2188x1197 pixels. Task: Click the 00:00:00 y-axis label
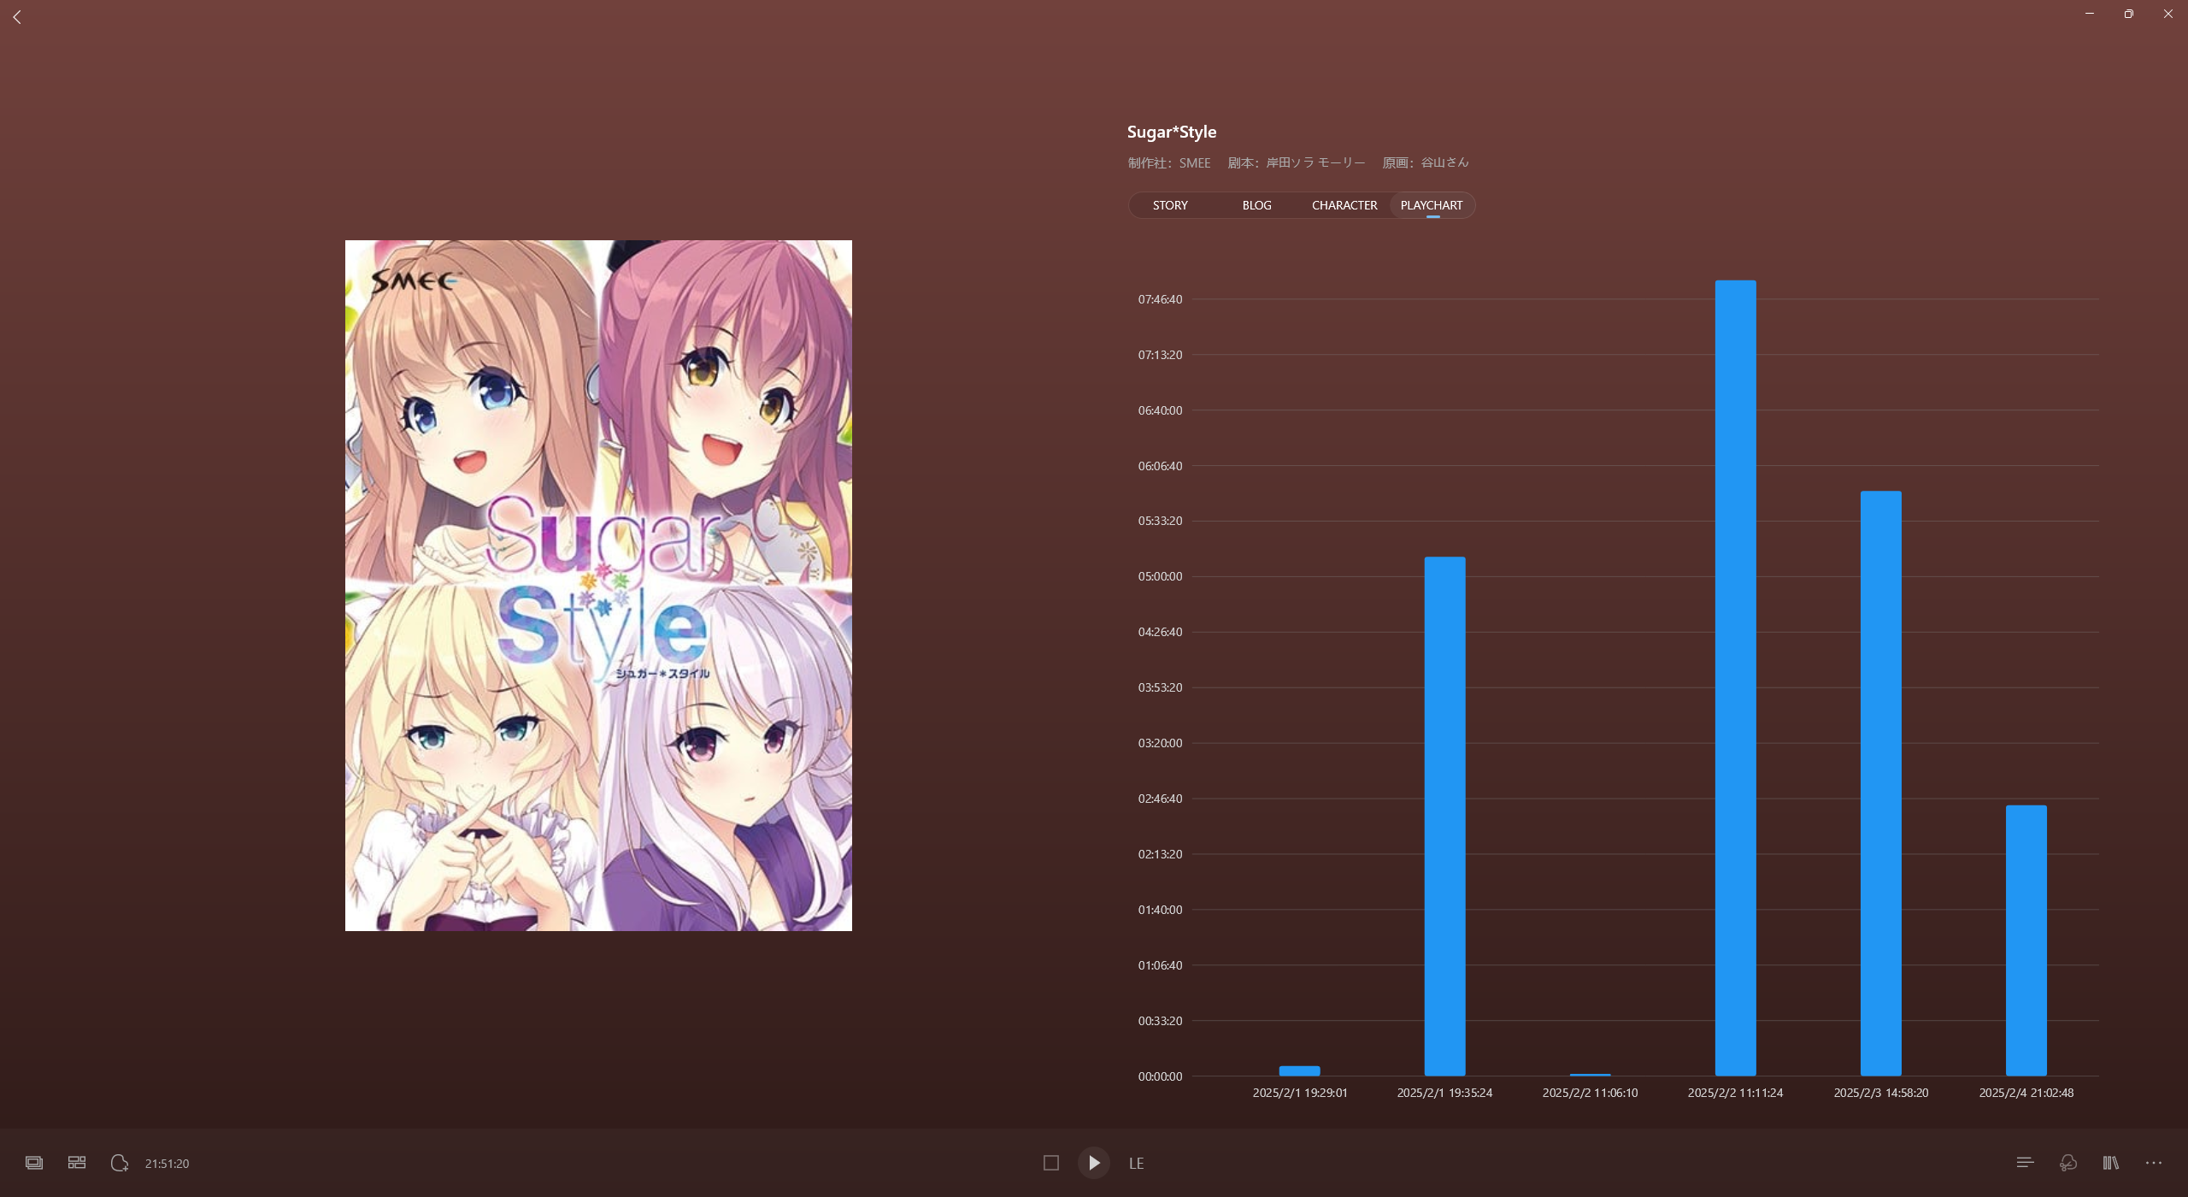tap(1160, 1076)
